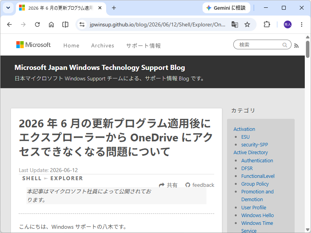Open the User Profile category link
Screen dimensions: 311x233
254,207
